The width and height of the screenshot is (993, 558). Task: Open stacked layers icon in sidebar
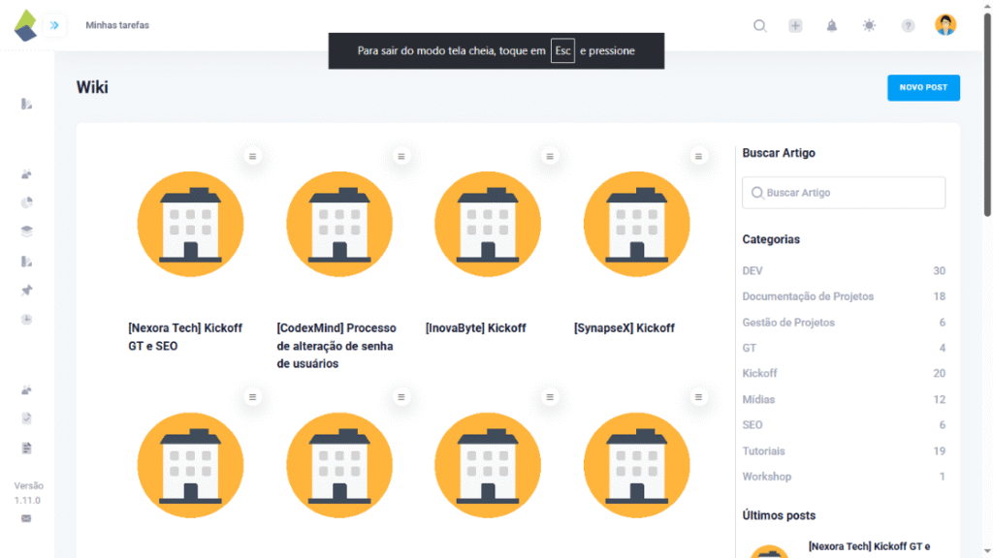coord(26,231)
